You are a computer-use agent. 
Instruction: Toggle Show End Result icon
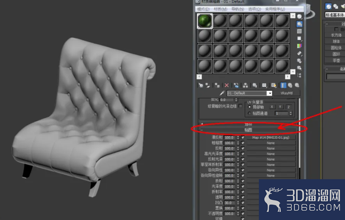click(x=283, y=85)
